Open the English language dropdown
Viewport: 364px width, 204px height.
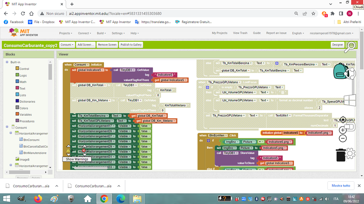coord(298,33)
